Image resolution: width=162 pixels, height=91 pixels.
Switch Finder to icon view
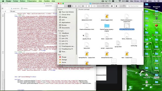pyautogui.click(x=69, y=6)
